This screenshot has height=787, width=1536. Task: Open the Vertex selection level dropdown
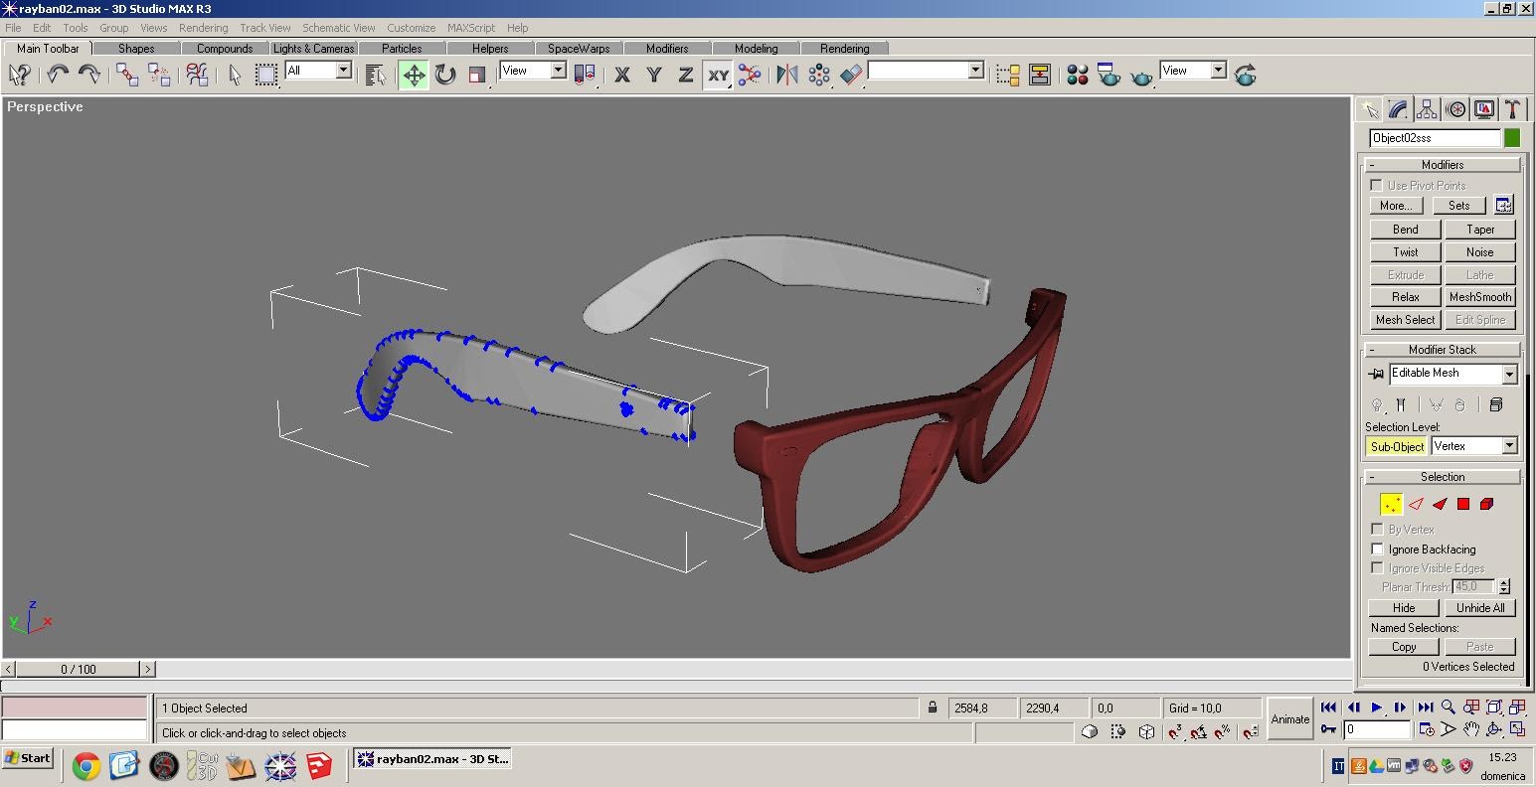(1509, 446)
